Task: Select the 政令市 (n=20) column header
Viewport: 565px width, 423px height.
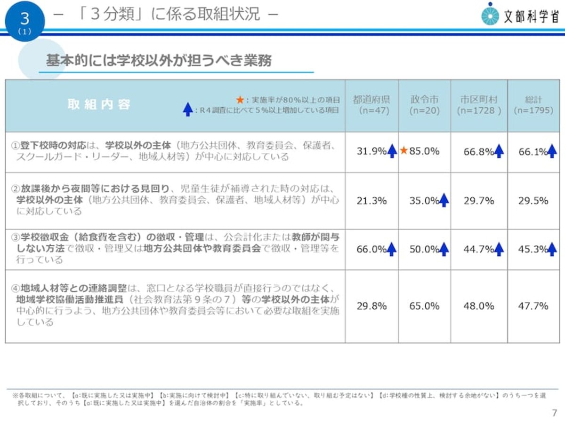Action: [425, 105]
